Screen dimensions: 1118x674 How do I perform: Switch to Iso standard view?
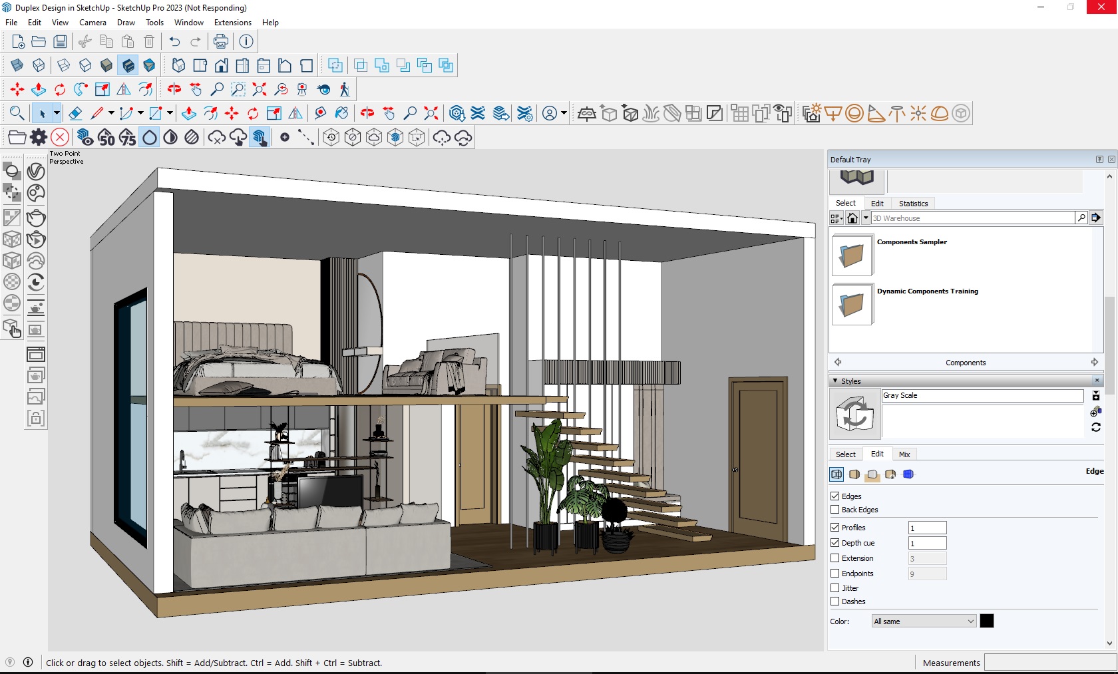178,65
